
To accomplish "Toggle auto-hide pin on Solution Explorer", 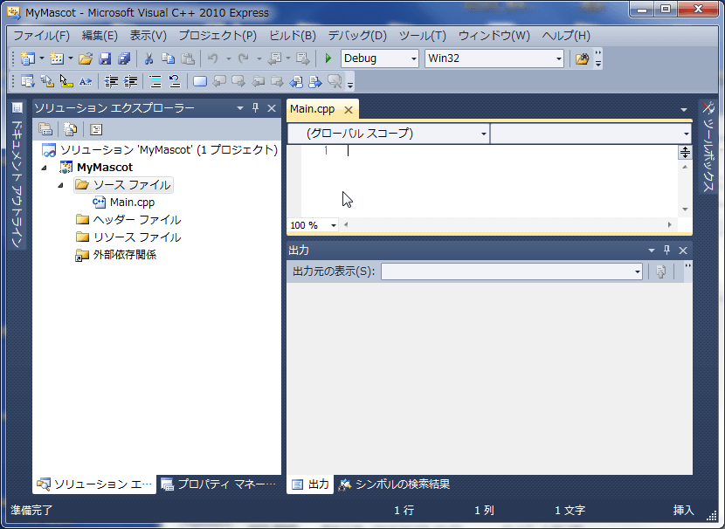I will (256, 108).
